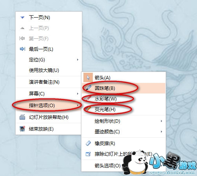Image resolution: width=197 pixels, height=176 pixels.
Task: Choose the watercolor pen icon
Action: (x=89, y=98)
